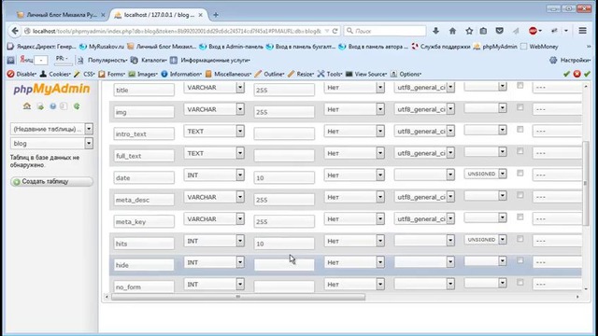Open Images menu in Web Developer toolbar

click(x=143, y=74)
